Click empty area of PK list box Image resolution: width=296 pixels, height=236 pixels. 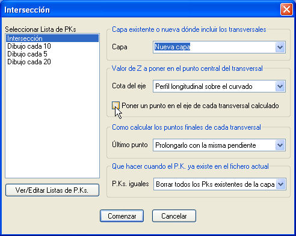click(52, 120)
